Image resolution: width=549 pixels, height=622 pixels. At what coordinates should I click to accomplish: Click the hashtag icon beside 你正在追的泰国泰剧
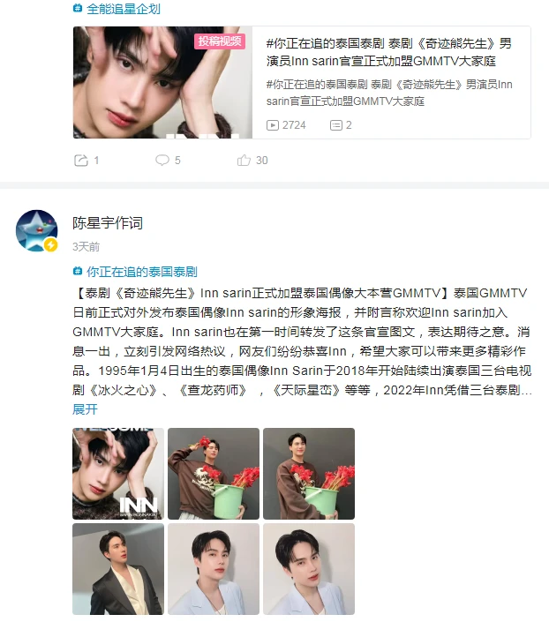tap(78, 272)
